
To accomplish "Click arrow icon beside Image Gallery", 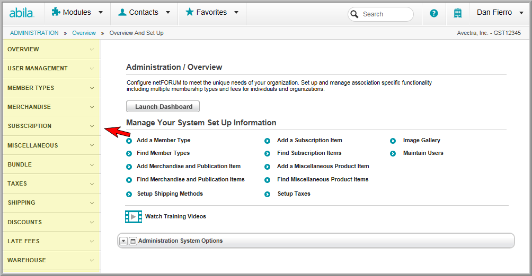I will [393, 141].
